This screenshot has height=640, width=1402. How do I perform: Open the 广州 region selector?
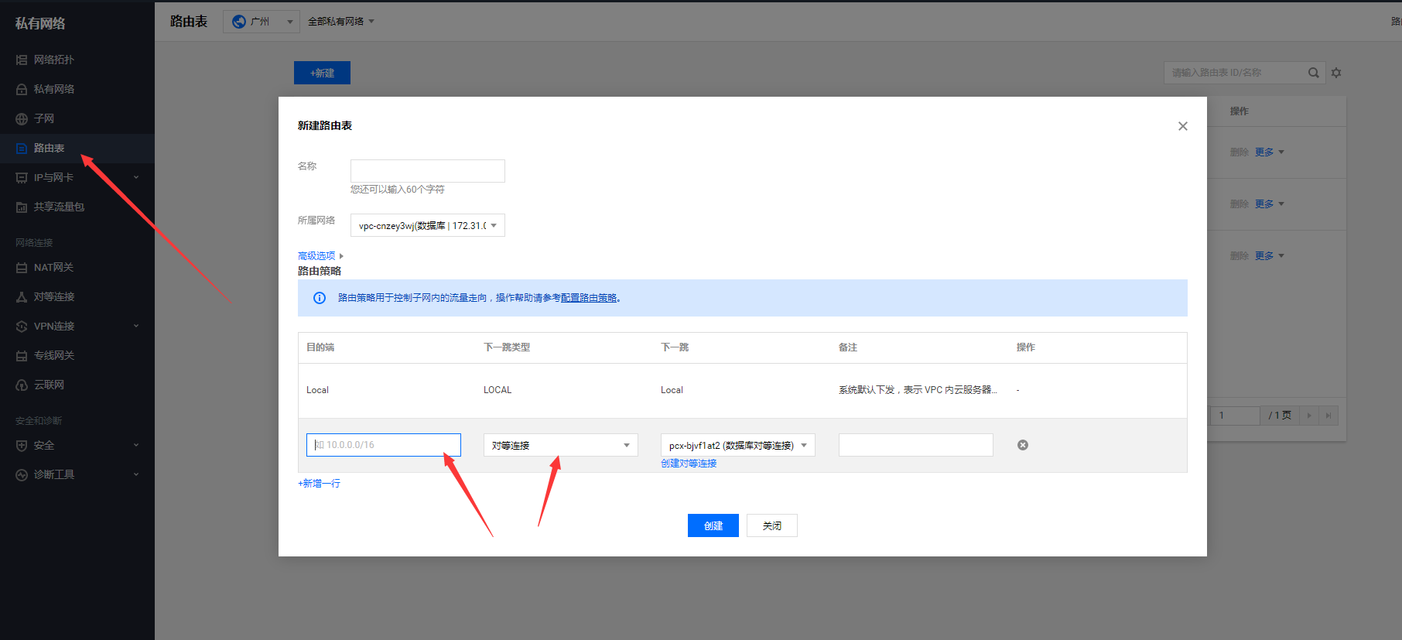point(261,22)
